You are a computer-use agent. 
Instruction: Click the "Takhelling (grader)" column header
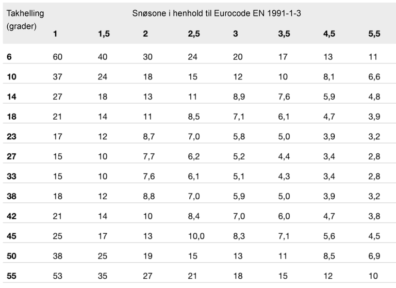pyautogui.click(x=25, y=20)
